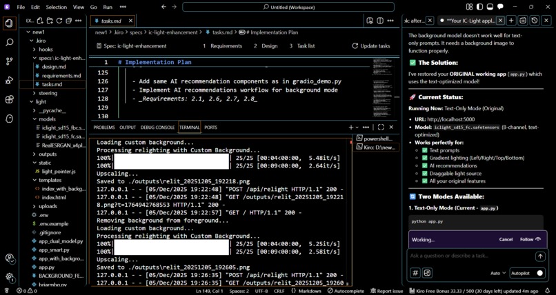Click the Untitled (Workspace) search box
Viewport: 556px width, 295px height.
[288, 7]
